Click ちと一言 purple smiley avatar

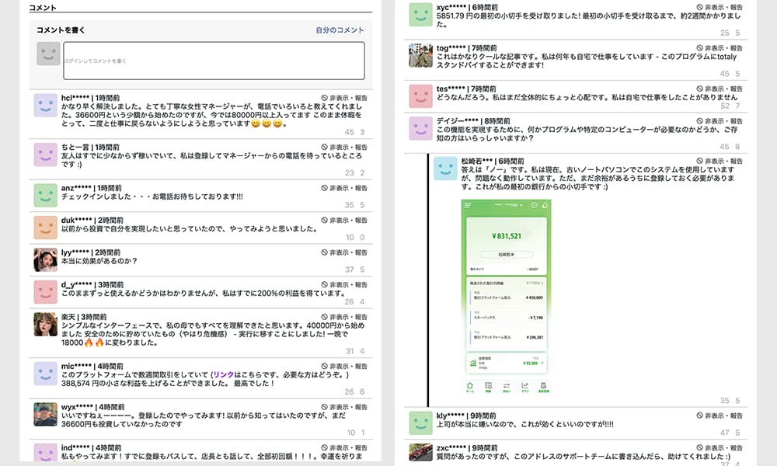46,155
